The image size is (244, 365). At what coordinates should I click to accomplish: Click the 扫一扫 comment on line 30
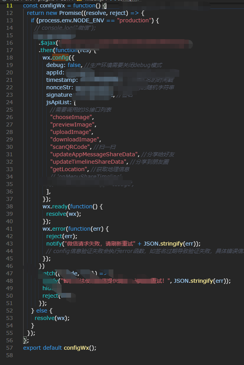pos(104,147)
